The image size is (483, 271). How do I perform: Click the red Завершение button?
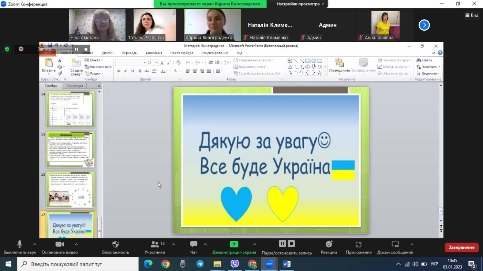point(462,247)
